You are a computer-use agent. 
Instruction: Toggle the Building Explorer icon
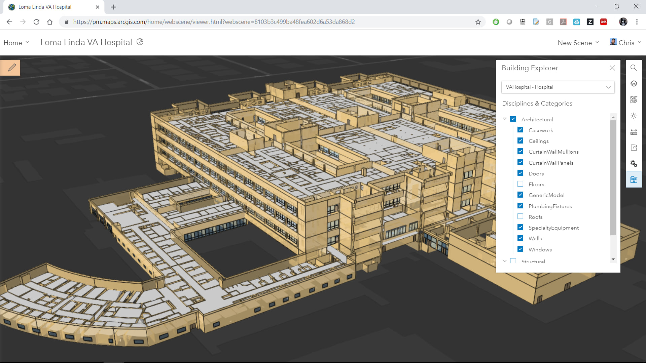pos(634,180)
